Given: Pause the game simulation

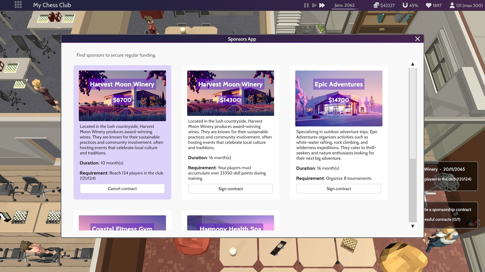Looking at the screenshot, I should click(x=306, y=5).
